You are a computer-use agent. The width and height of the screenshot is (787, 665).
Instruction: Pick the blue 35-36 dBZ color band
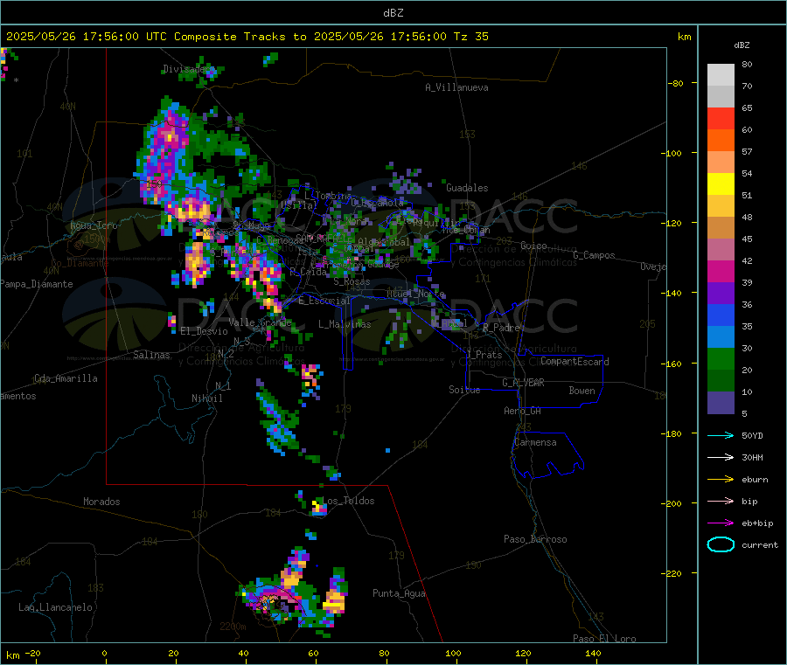[x=721, y=315]
